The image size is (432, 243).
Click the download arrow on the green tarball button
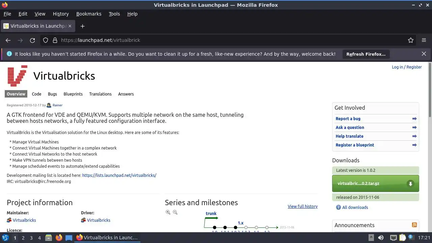pos(410,184)
